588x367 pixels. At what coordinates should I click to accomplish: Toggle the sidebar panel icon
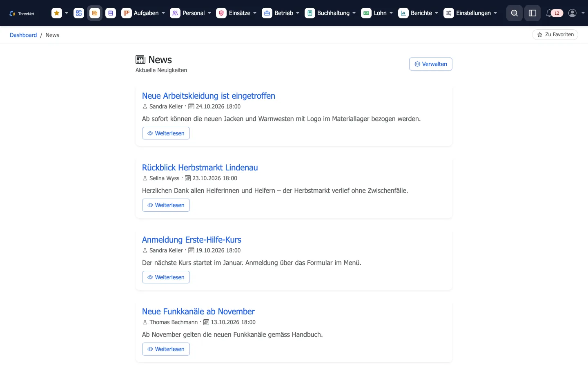(532, 13)
